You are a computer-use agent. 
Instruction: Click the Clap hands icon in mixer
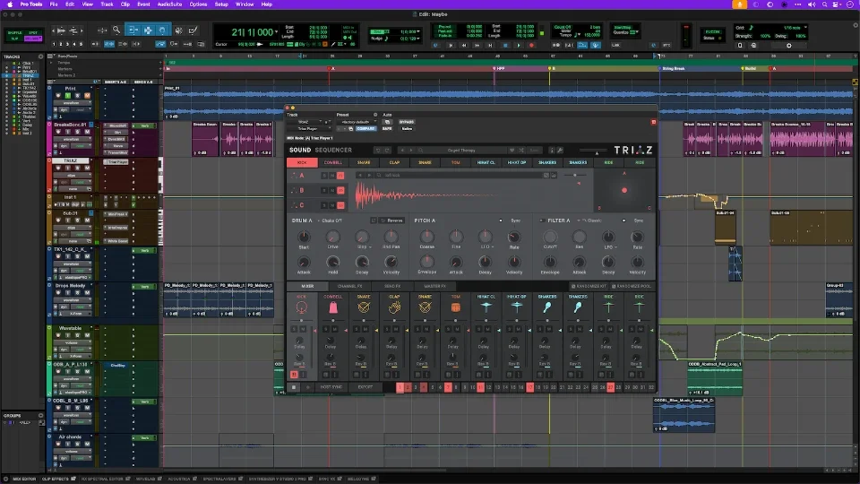[394, 307]
